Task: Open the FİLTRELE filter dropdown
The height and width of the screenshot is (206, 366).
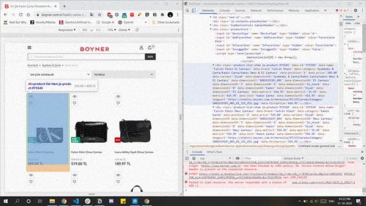Action: (x=123, y=74)
